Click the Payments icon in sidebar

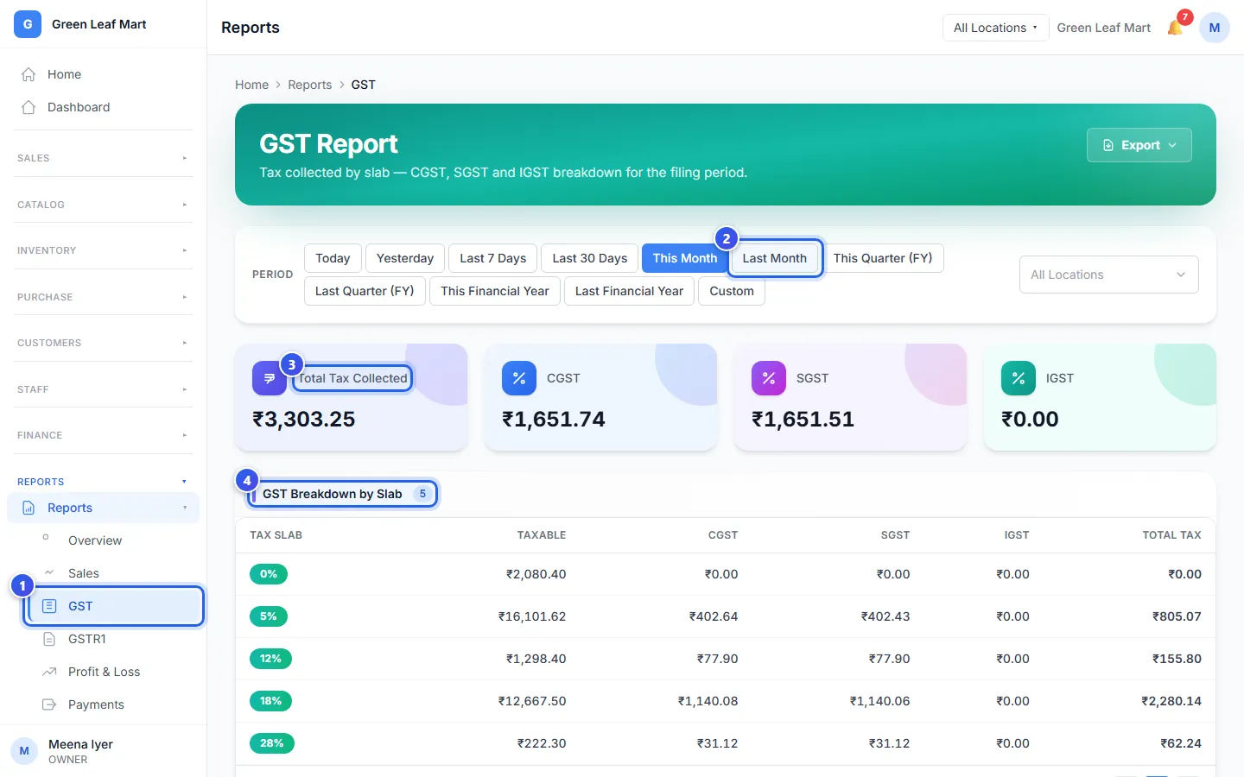pos(49,704)
